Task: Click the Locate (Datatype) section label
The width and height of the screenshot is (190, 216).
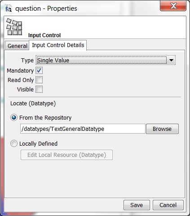Action: point(33,104)
